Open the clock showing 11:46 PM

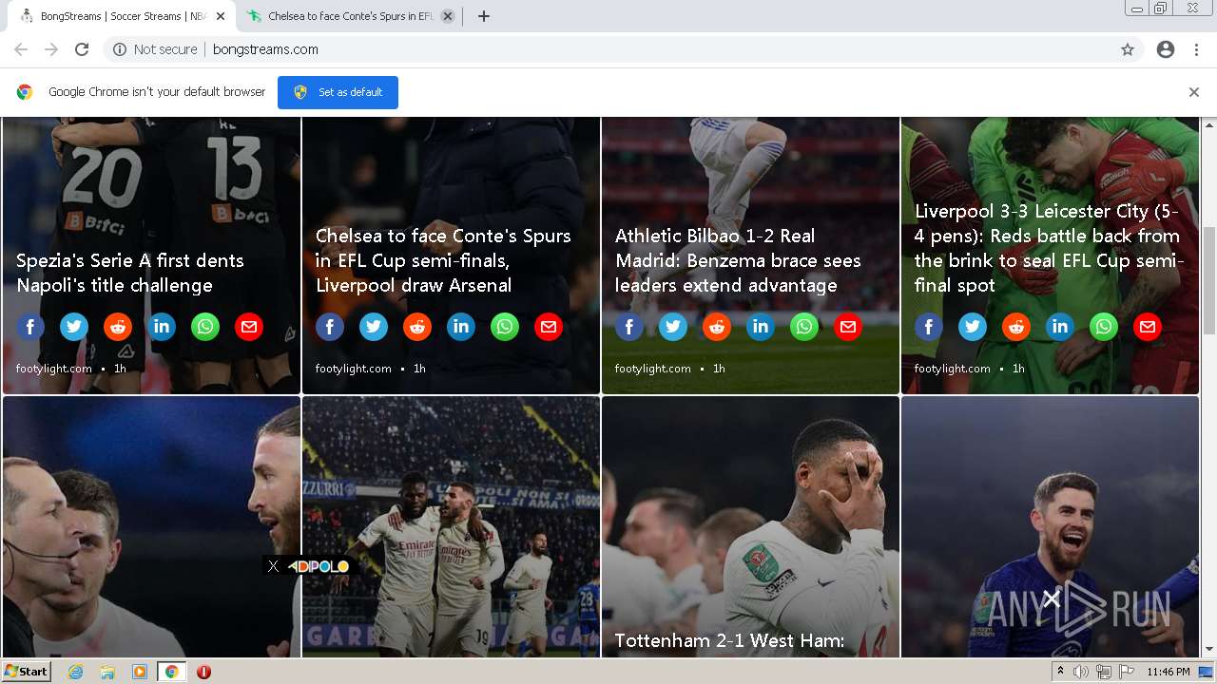click(x=1168, y=672)
